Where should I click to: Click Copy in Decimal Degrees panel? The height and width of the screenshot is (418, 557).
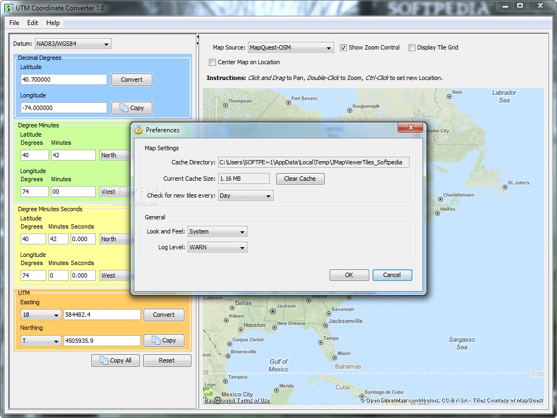[132, 108]
